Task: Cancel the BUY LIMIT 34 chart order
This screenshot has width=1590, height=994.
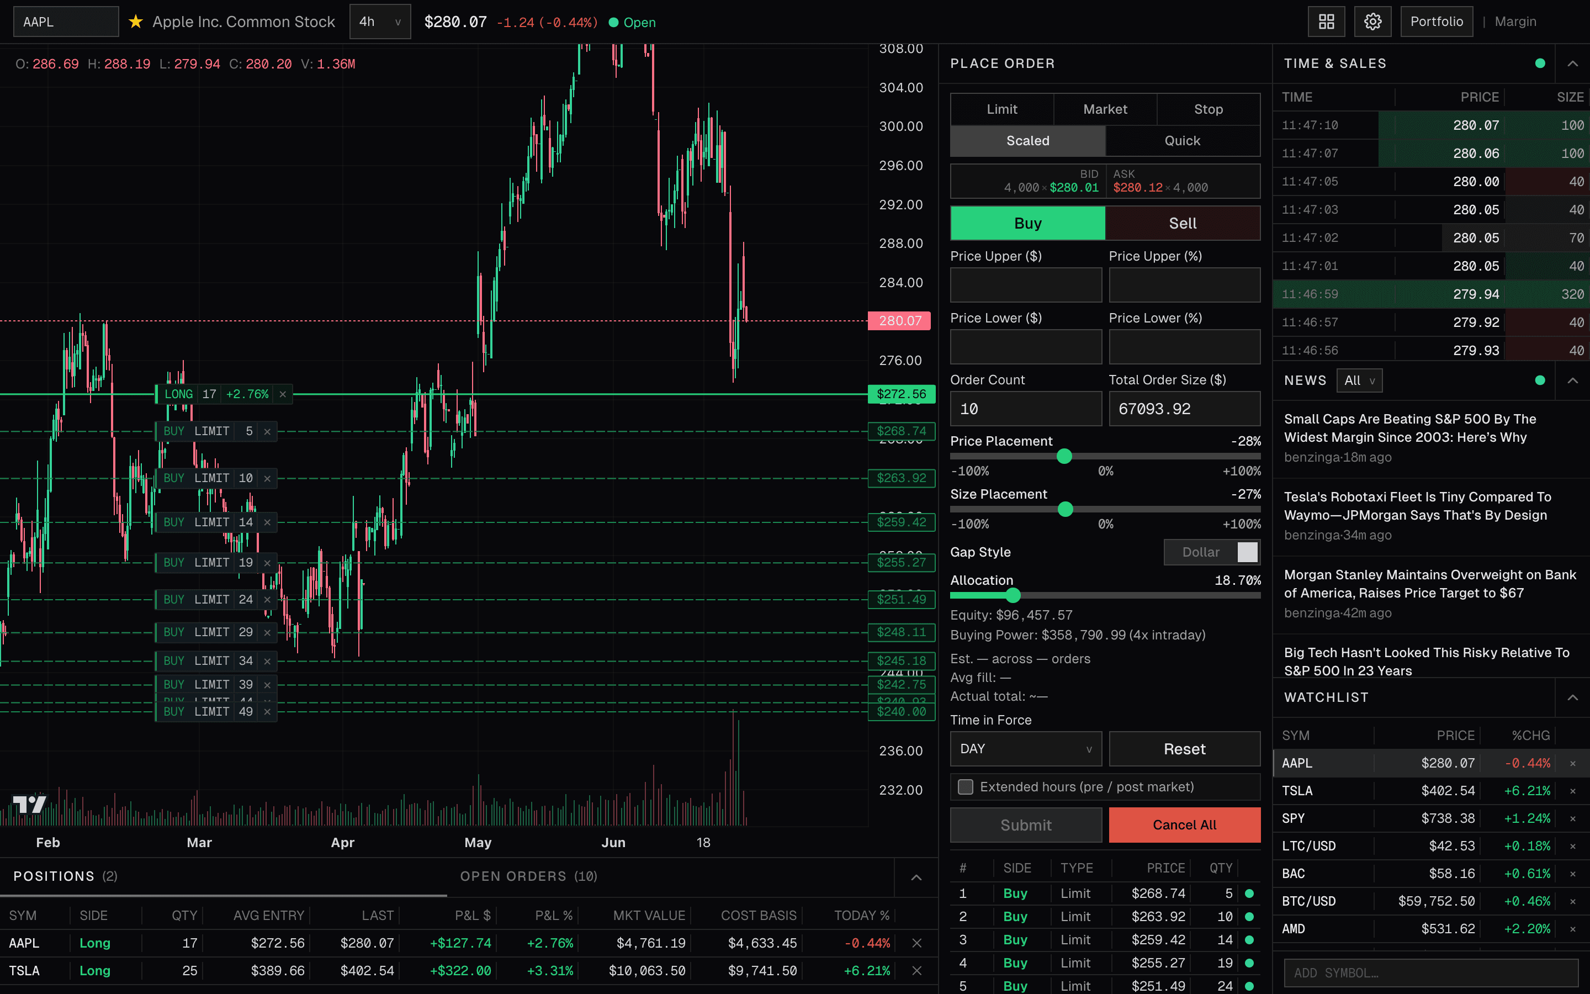Action: pos(267,660)
